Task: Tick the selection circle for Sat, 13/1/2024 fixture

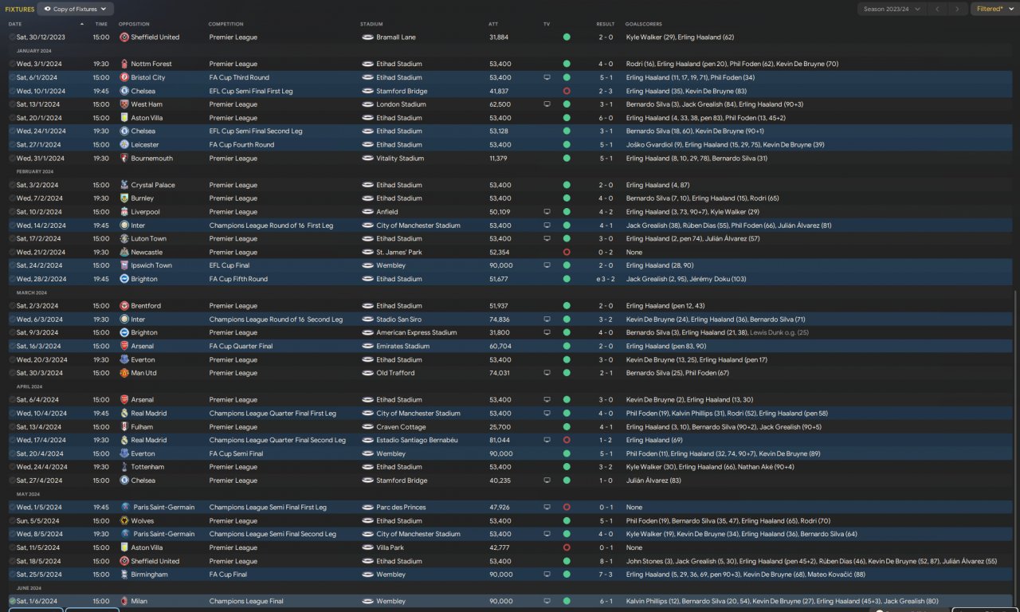Action: click(x=12, y=104)
